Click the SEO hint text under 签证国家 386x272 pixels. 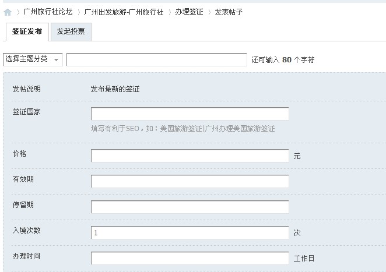click(x=183, y=128)
